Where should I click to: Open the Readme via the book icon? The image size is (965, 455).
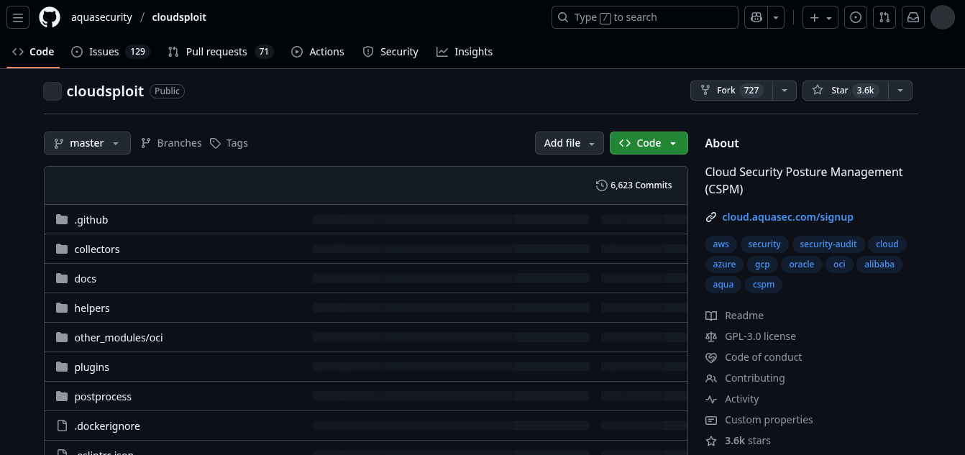(710, 316)
